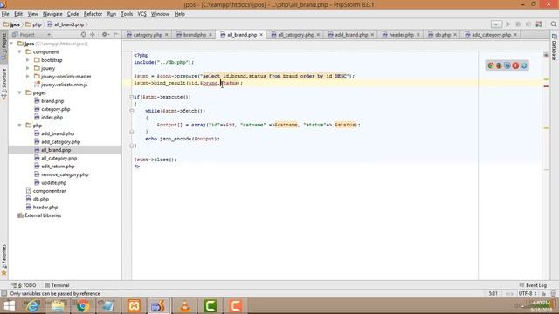Open the Refactor menu
Viewport: 559px width, 314px height.
93,14
